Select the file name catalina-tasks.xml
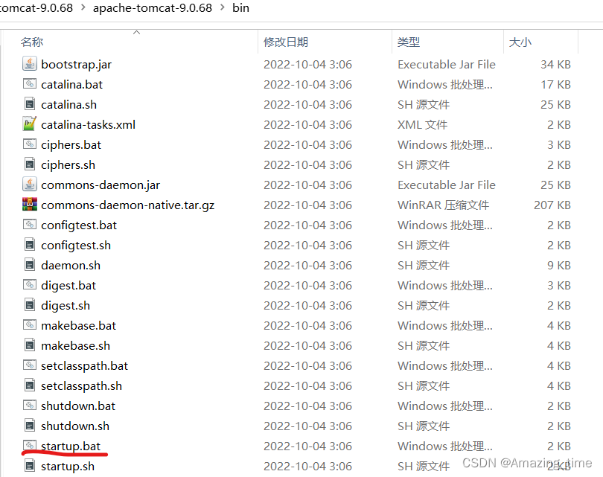Screen dimensions: 603x477 coord(88,124)
